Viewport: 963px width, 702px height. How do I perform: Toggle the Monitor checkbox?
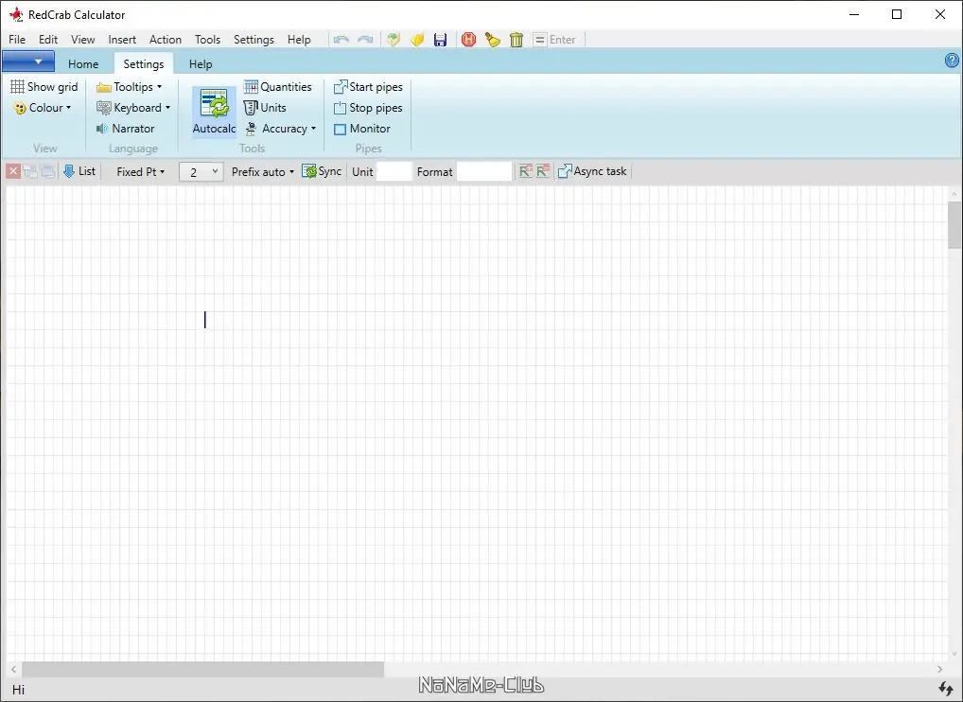tap(361, 129)
